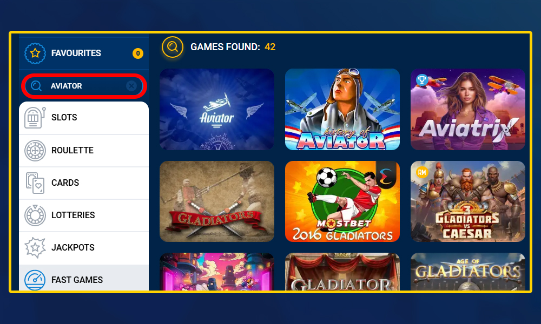Open the Aviatrix game tile
This screenshot has height=324, width=541.
[x=468, y=109]
